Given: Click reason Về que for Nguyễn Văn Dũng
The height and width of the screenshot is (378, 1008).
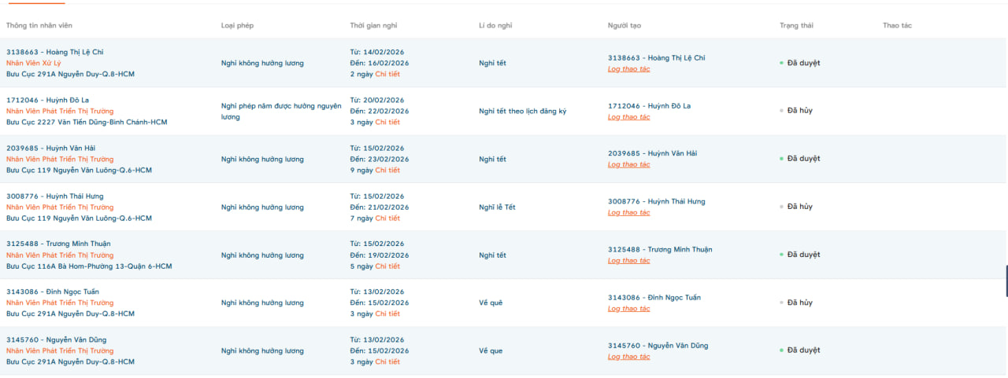Looking at the screenshot, I should 491,351.
